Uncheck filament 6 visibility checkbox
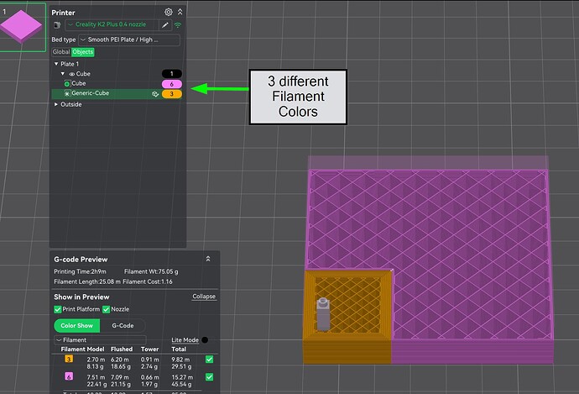Screen dimensions: 579x394 pyautogui.click(x=210, y=377)
